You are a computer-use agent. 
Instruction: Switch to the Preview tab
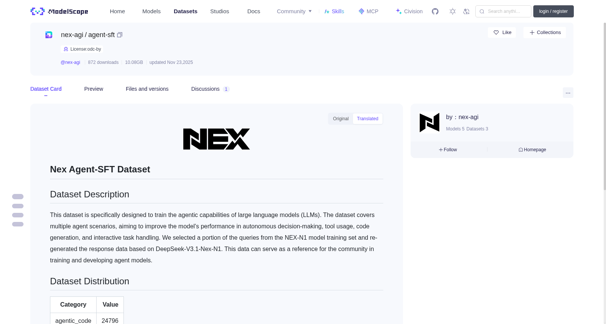(94, 89)
